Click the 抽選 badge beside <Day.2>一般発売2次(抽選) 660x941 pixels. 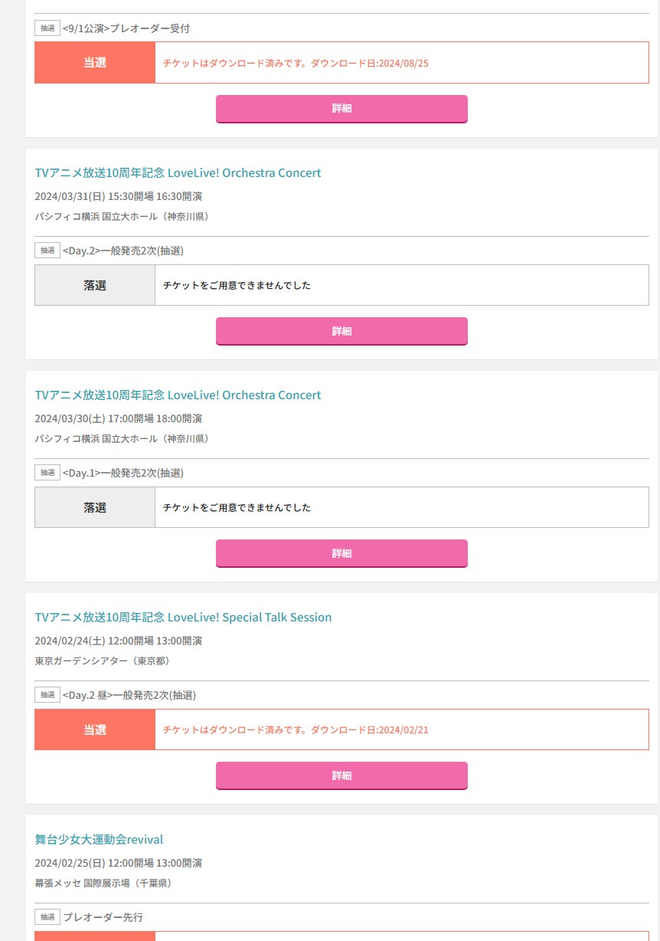pyautogui.click(x=47, y=251)
